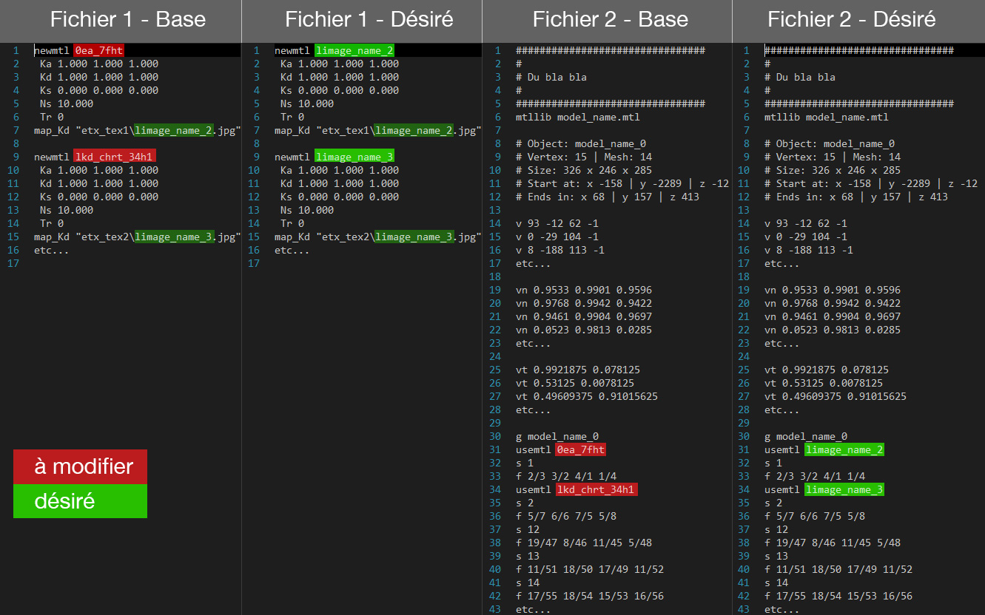The width and height of the screenshot is (985, 615).
Task: Click green "limage_name_2" on line 1 of Fichier 1 Désiré
Action: click(354, 50)
